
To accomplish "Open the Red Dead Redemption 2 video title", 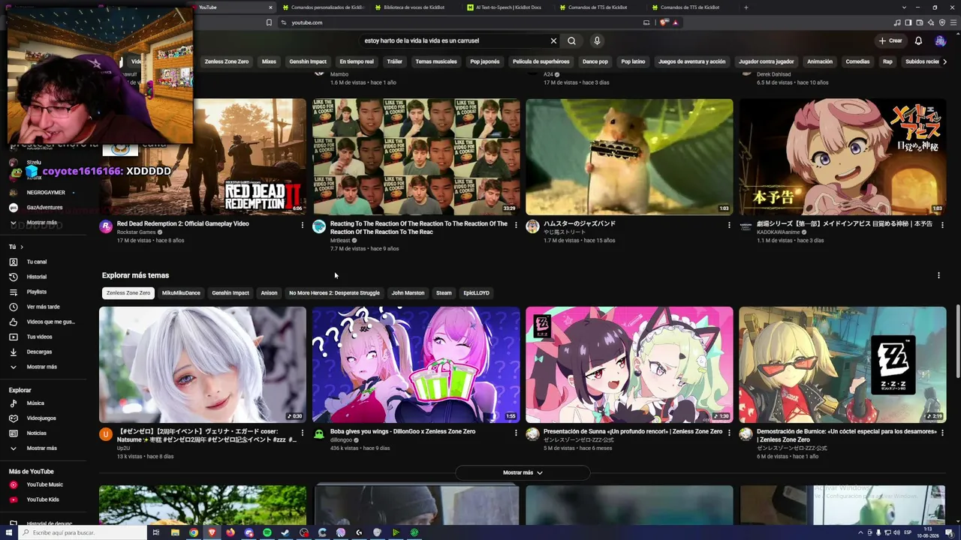I will tap(183, 223).
